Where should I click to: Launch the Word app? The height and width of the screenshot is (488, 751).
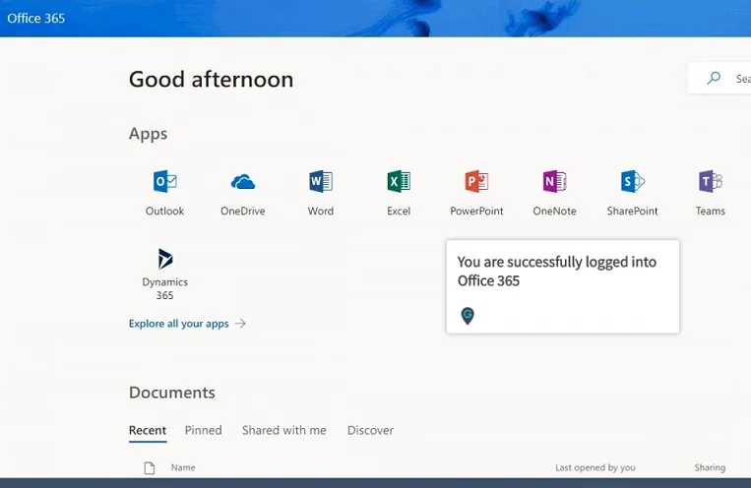pos(321,193)
